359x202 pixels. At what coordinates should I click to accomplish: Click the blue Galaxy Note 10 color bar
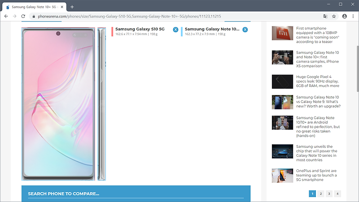(x=182, y=31)
